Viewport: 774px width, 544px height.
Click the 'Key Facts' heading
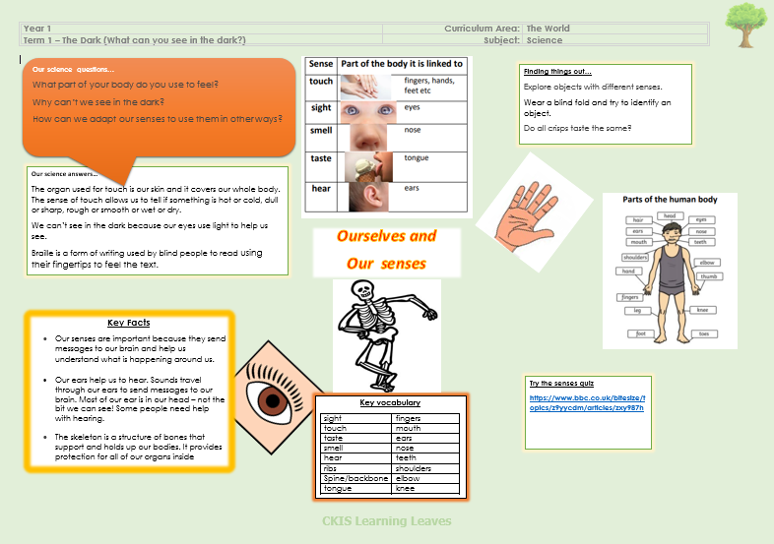pos(128,323)
